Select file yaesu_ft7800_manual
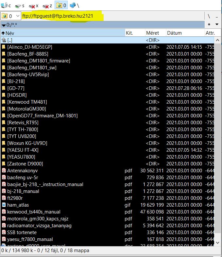Viewport: 222px width, 257px height. 107,239
